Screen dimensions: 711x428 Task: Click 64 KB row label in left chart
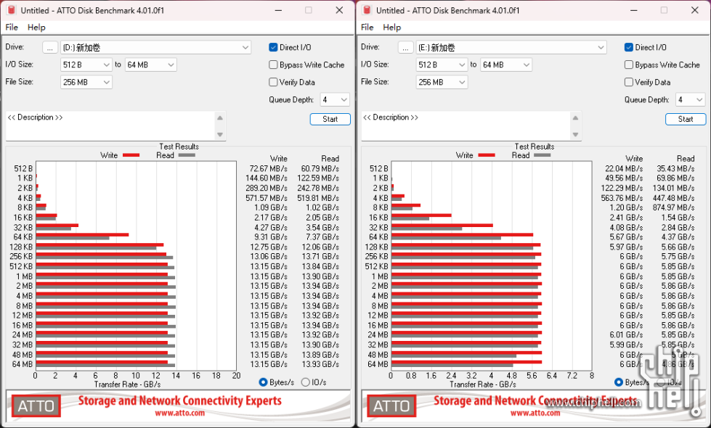(x=23, y=237)
